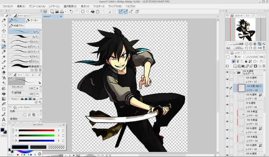Select the Gradient tool
The height and width of the screenshot is (157, 269).
pyautogui.click(x=4, y=99)
